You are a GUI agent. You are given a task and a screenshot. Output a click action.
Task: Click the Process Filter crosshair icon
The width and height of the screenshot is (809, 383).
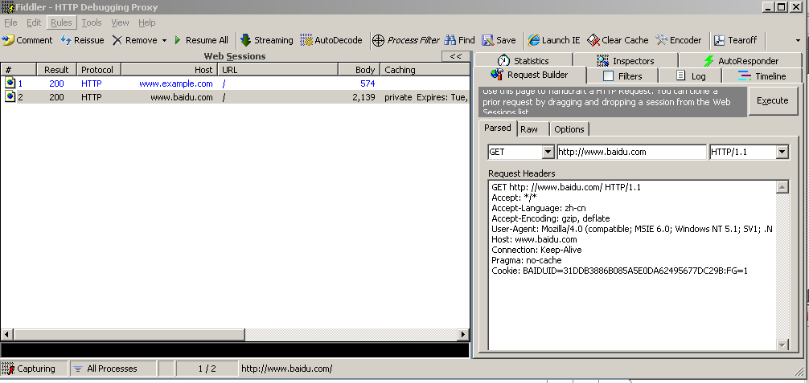tap(378, 40)
